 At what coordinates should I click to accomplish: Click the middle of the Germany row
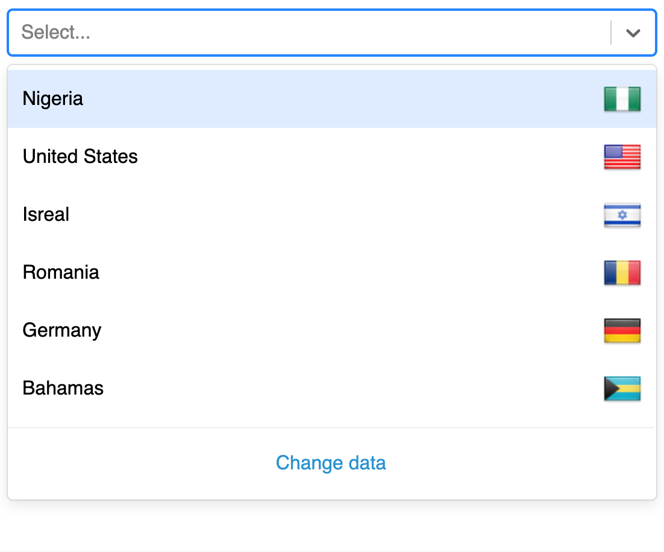[331, 331]
